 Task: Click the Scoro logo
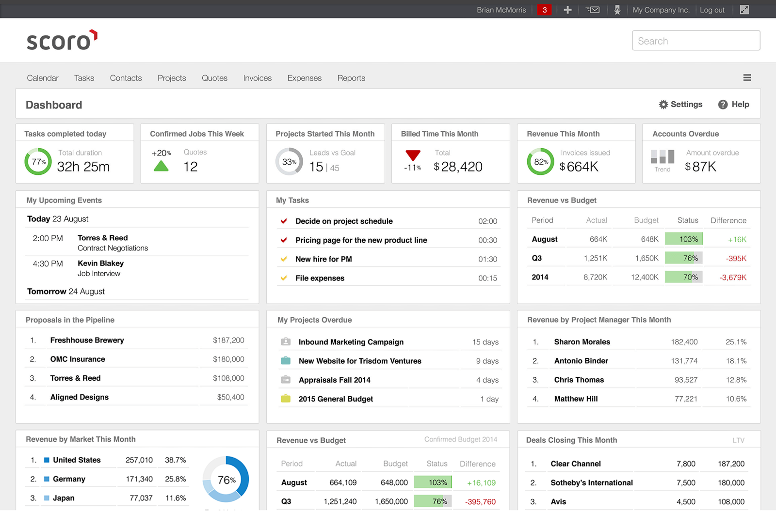pyautogui.click(x=62, y=41)
